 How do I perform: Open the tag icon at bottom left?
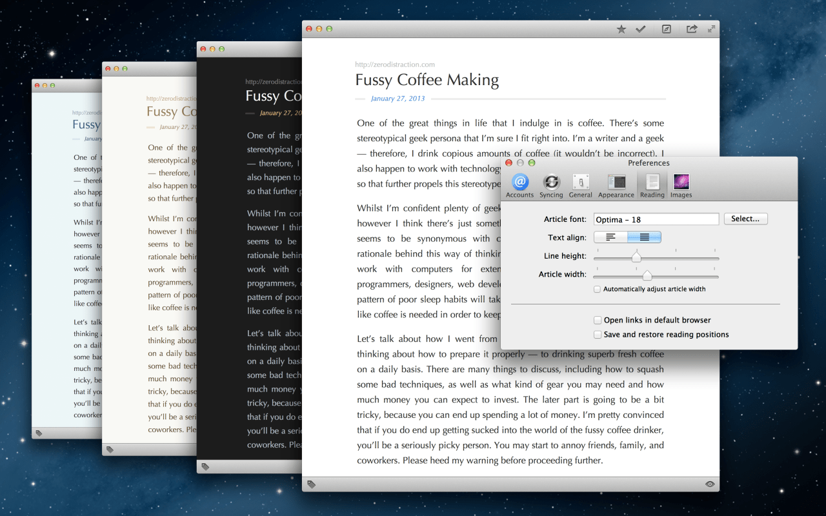[x=311, y=483]
